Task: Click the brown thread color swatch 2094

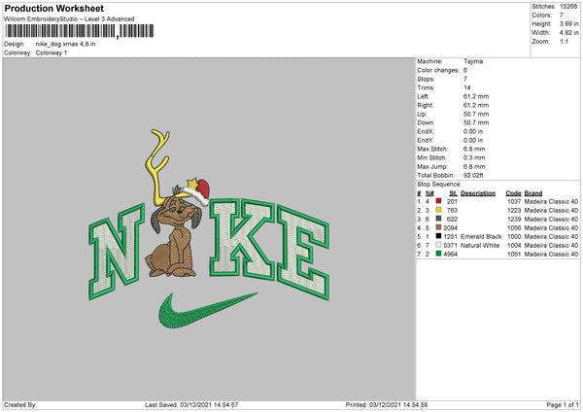Action: tap(439, 227)
